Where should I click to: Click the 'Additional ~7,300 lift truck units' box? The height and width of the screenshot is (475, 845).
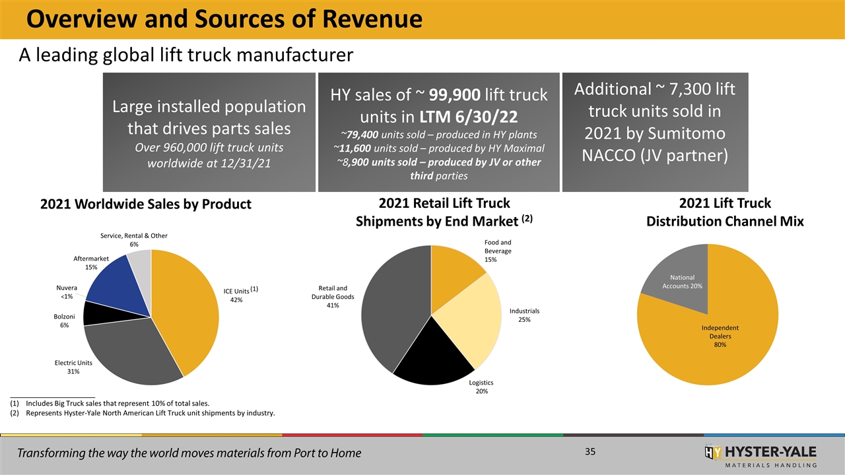655,132
